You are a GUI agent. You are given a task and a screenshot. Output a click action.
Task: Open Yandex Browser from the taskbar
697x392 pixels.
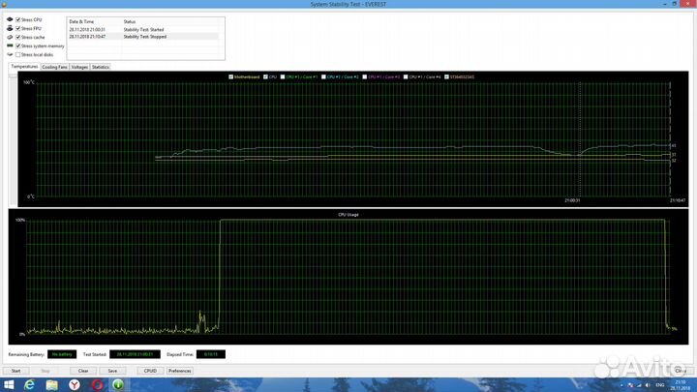click(75, 384)
